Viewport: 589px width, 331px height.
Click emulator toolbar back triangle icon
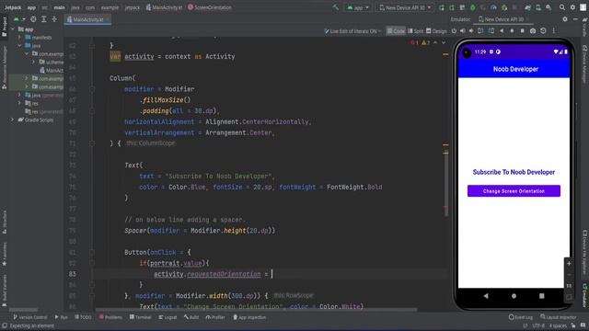click(502, 30)
